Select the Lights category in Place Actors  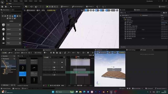pyautogui.click(x=8, y=16)
